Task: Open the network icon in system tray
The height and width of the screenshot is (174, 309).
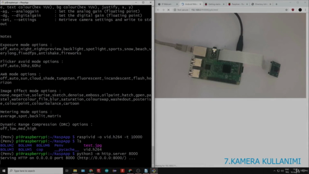Action: coord(278,171)
